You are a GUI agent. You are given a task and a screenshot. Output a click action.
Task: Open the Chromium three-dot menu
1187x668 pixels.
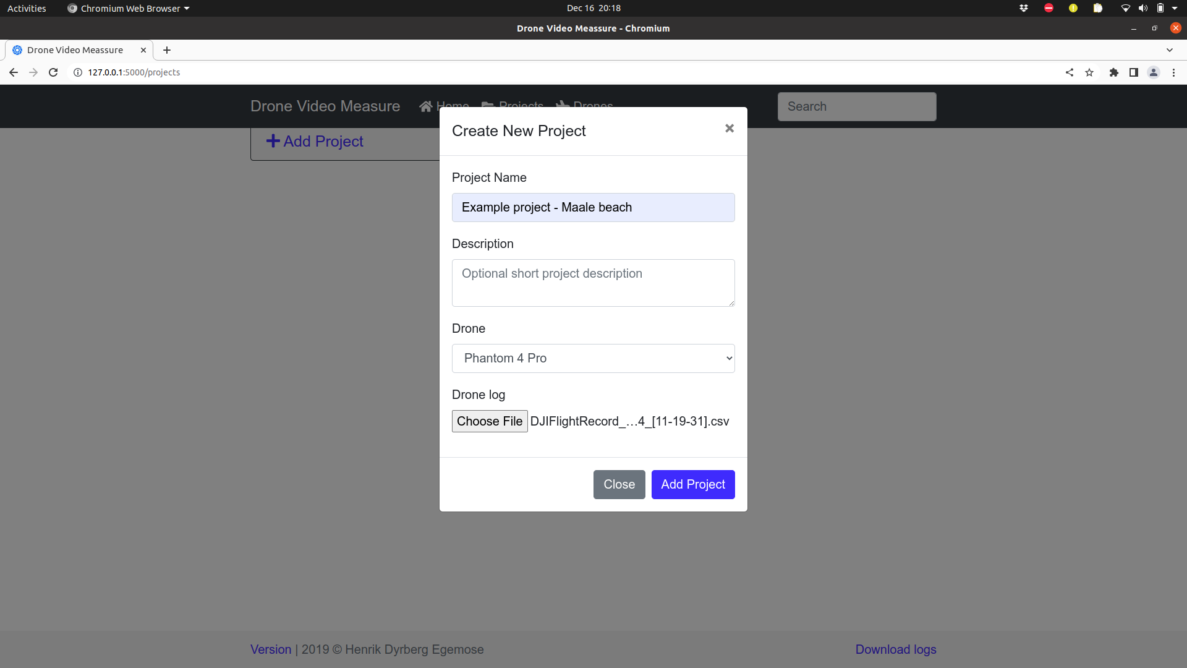click(x=1173, y=72)
